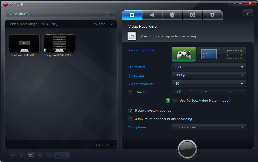Browse output folder with ellipsis button
258x162 pixels.
112,14
